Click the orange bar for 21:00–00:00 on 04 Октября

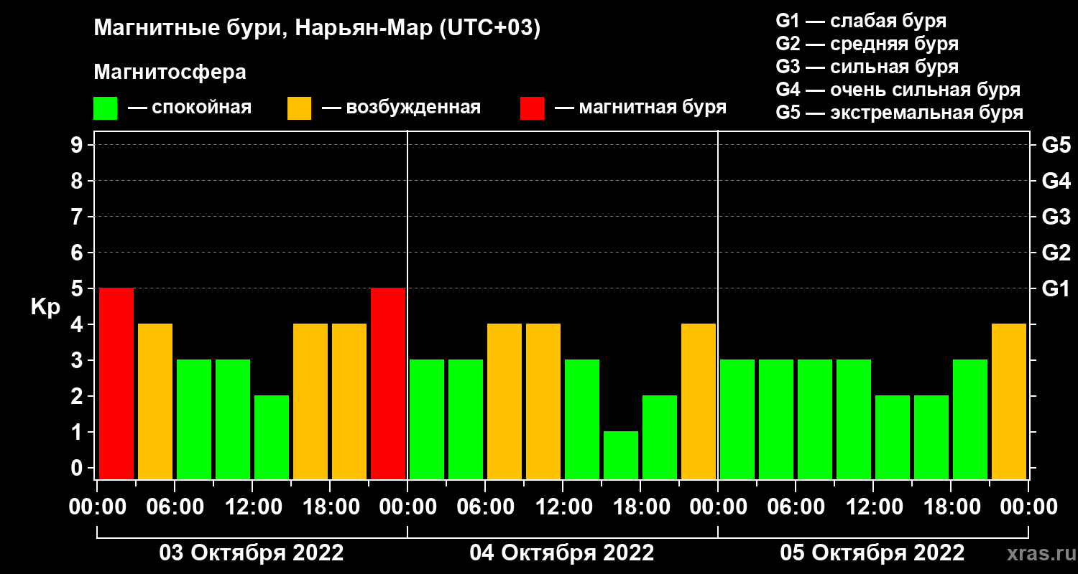[x=699, y=401]
